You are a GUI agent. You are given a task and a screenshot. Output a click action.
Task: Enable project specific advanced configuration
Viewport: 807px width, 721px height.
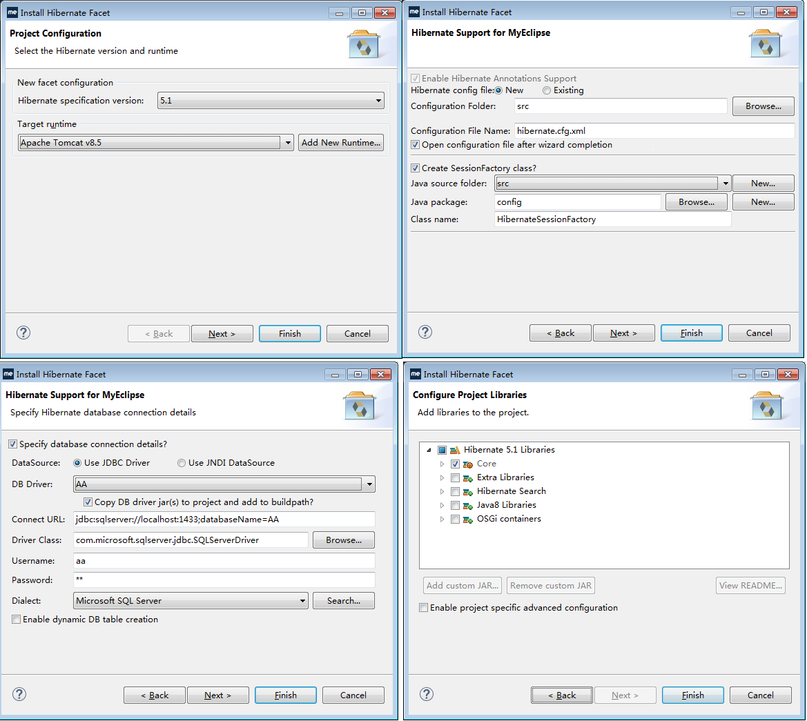point(424,607)
